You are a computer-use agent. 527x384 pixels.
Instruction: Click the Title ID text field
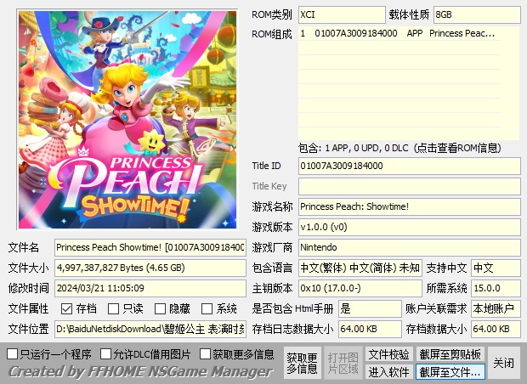point(408,166)
